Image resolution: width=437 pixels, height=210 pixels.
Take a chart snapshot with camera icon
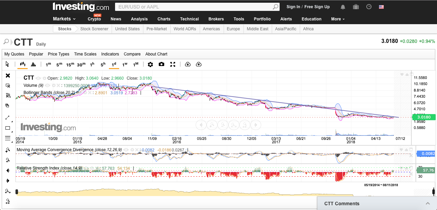pos(161,64)
